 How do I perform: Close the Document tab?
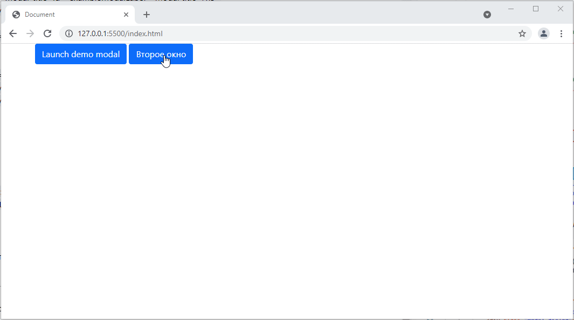(126, 15)
